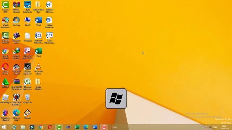Viewport: 232px width, 130px height.
Task: Open the Visual Basic shortcut on the desktop
Action: (x=49, y=38)
